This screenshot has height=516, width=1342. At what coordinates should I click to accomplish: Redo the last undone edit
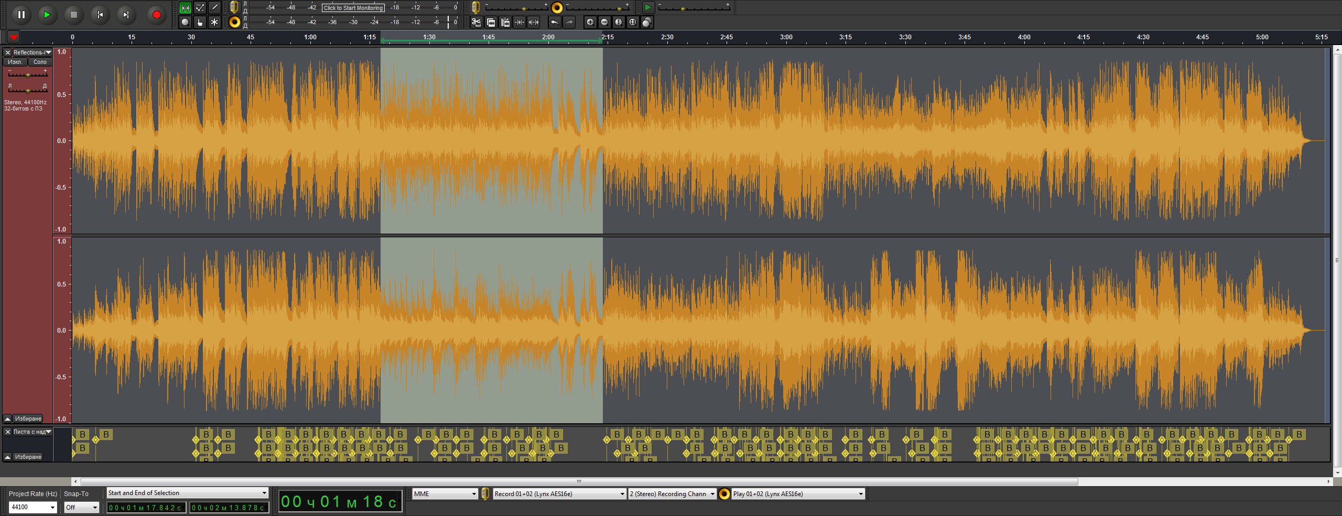[569, 22]
